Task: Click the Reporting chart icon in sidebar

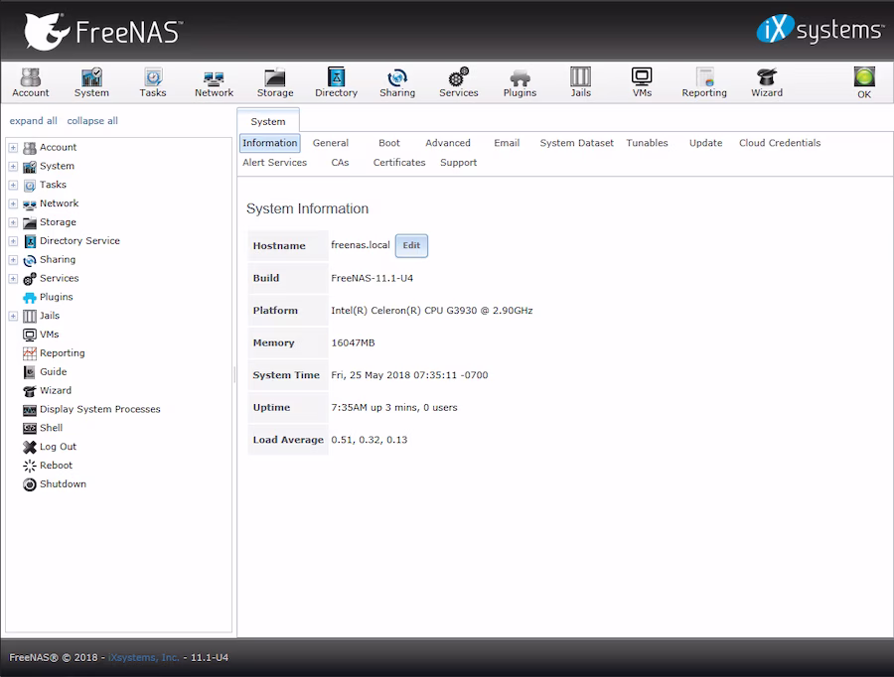Action: [x=30, y=353]
